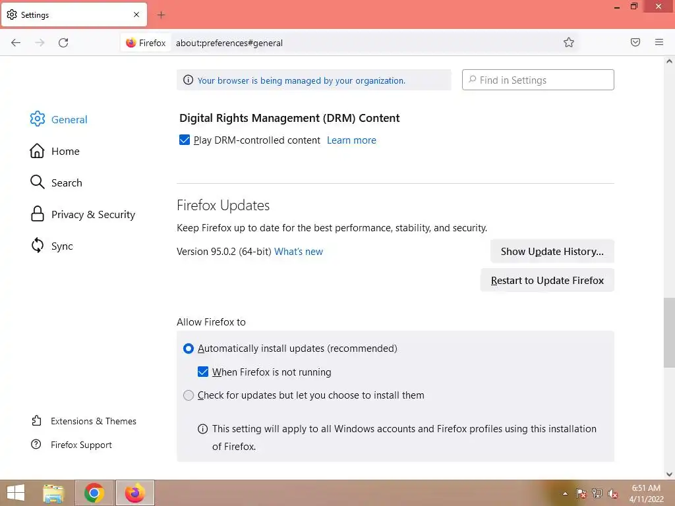Click the scrollbar up arrow
This screenshot has height=506, width=675.
pos(669,61)
